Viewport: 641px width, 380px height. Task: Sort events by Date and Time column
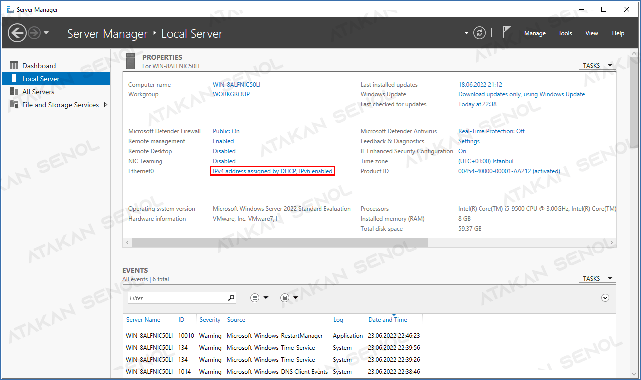(388, 320)
